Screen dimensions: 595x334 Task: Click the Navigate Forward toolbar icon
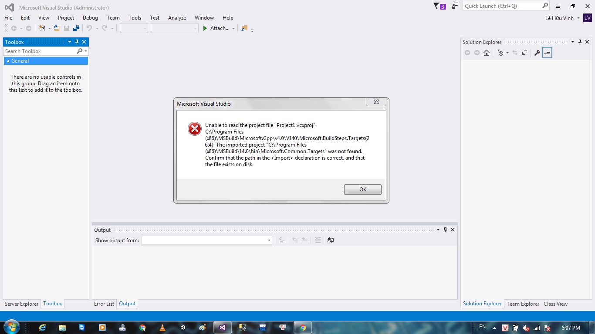click(29, 28)
